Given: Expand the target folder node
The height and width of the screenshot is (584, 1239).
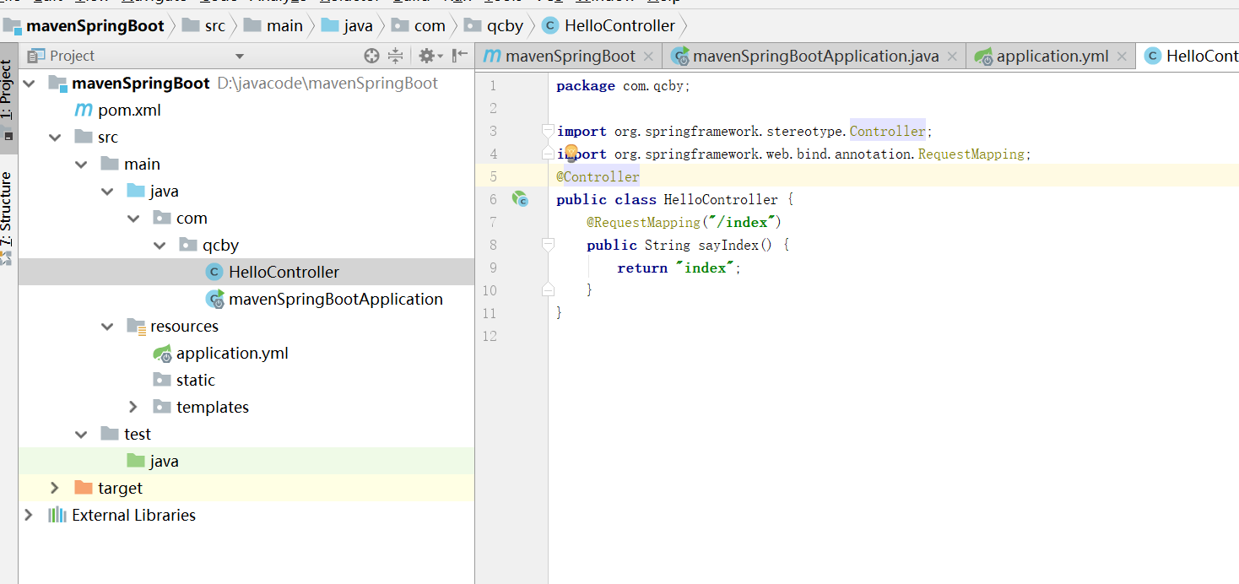Looking at the screenshot, I should coord(55,488).
